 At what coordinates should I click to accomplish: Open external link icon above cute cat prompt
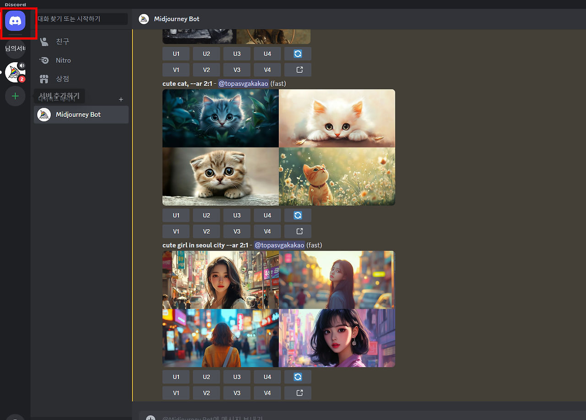(298, 70)
